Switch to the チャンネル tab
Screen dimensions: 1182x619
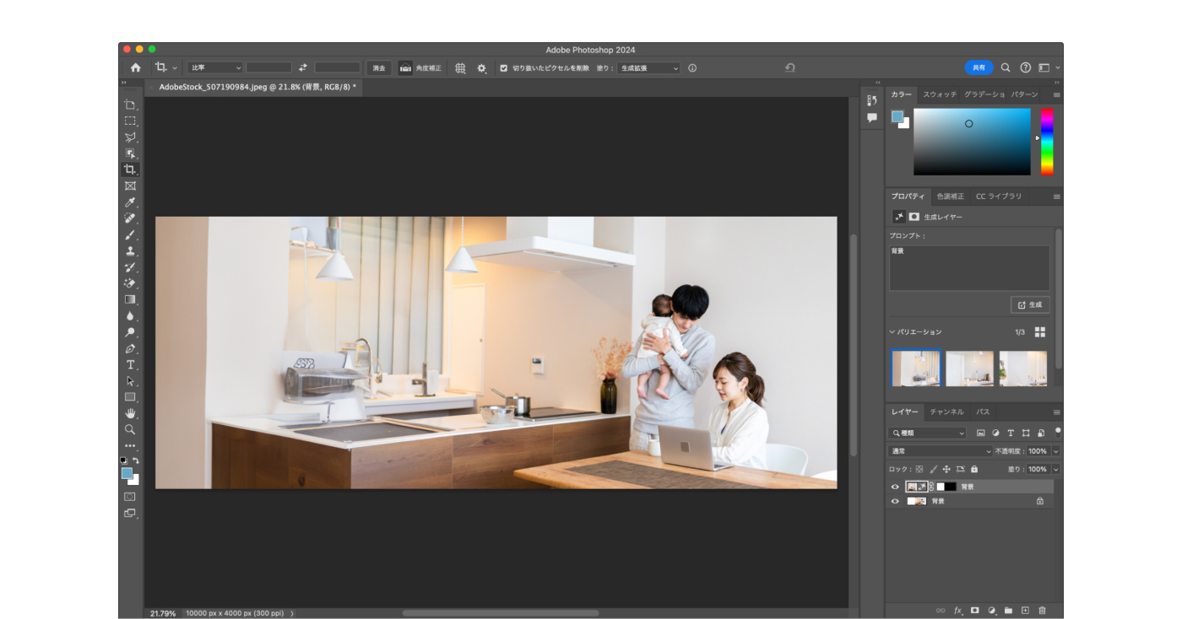point(946,412)
